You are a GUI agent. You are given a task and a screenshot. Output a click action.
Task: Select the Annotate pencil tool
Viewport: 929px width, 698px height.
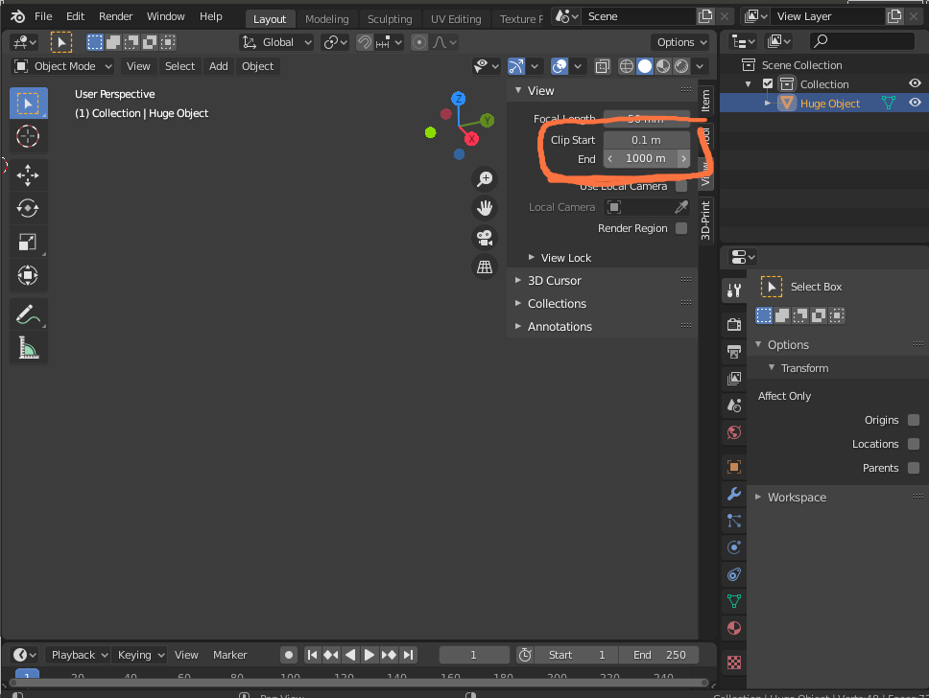coord(28,314)
